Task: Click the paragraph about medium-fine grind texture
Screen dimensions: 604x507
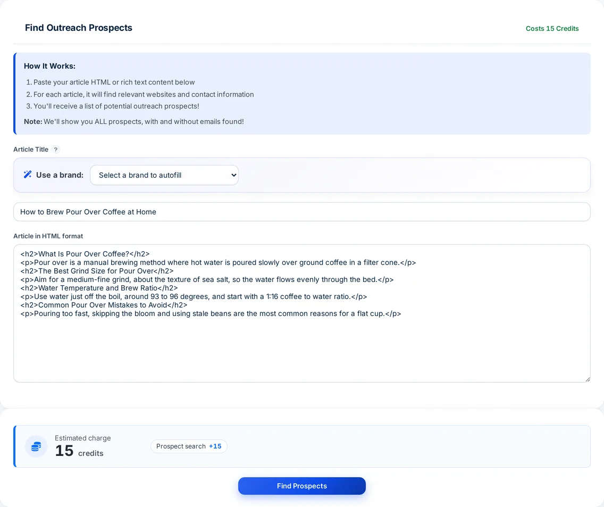Action: 207,279
